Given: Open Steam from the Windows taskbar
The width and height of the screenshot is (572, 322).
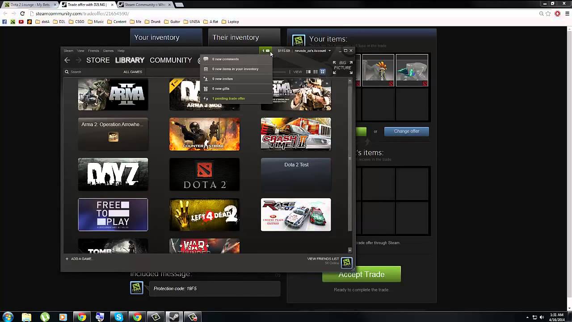Looking at the screenshot, I should (174, 317).
